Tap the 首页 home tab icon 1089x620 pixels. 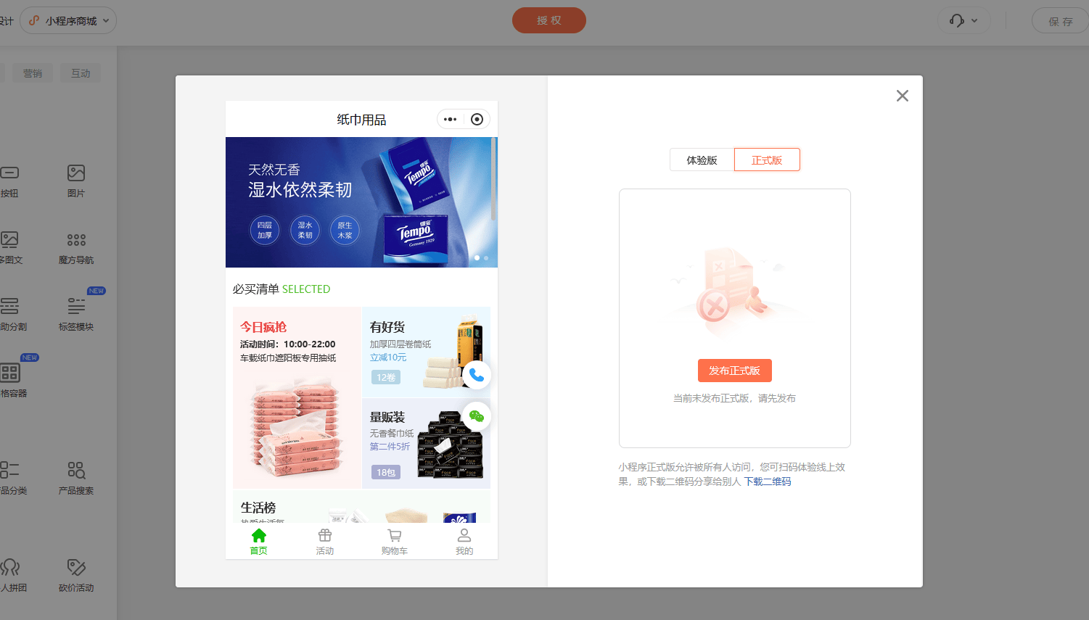pos(259,536)
